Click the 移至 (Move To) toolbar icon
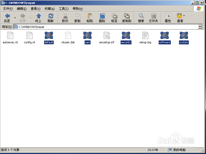The height and width of the screenshot is (154, 206). pos(114,17)
